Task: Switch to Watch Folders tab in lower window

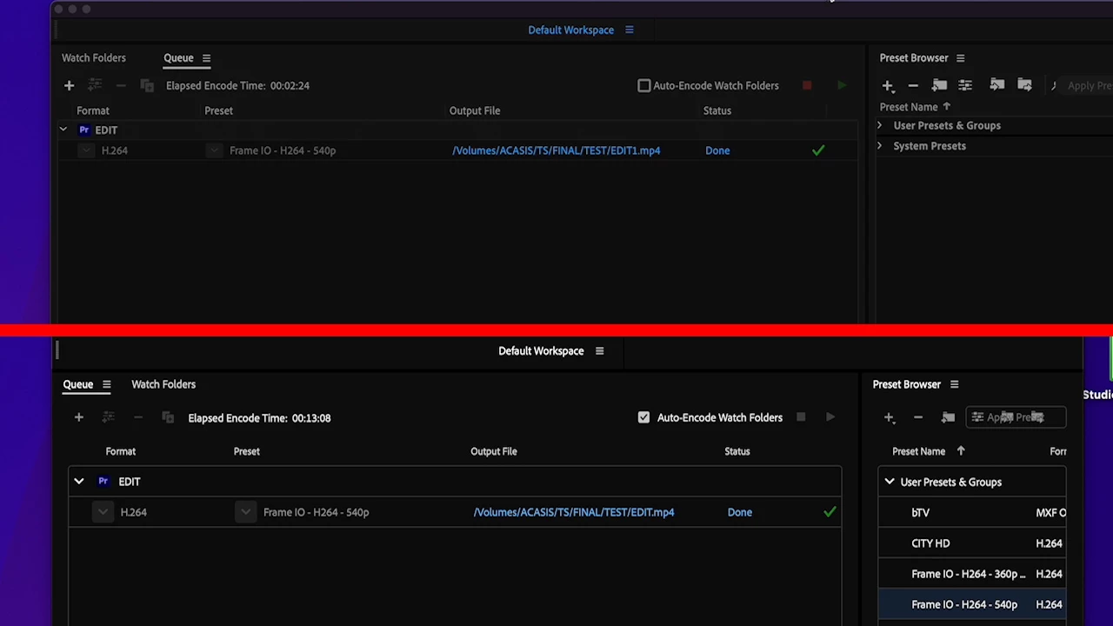Action: point(163,384)
